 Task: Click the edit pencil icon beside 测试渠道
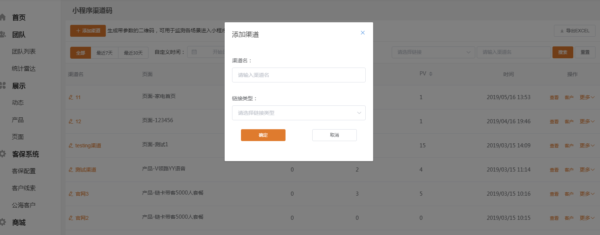click(x=71, y=170)
